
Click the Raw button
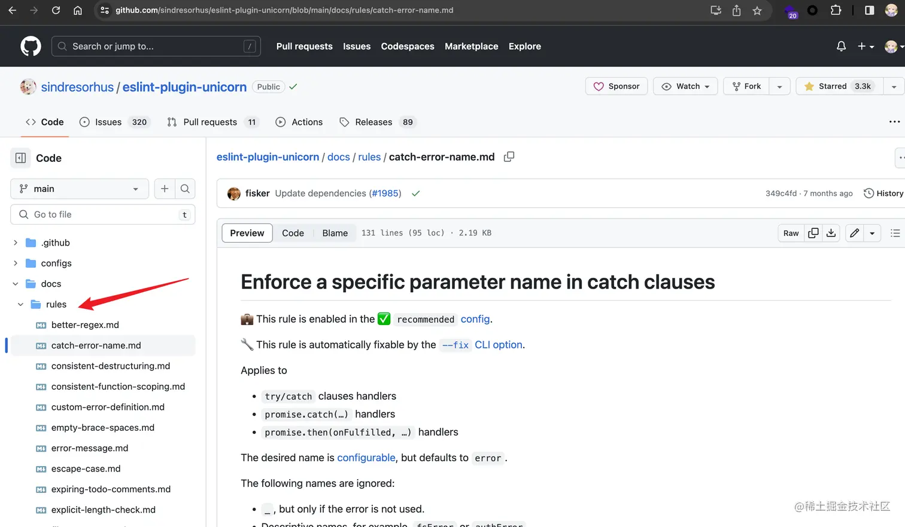(x=790, y=233)
